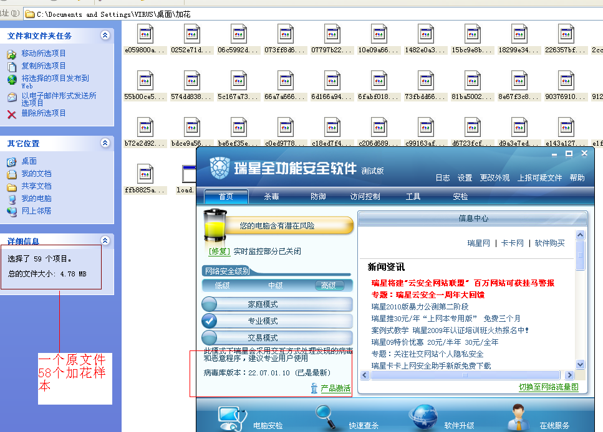
Task: Click the 软件升级 globe icon
Action: point(423,418)
